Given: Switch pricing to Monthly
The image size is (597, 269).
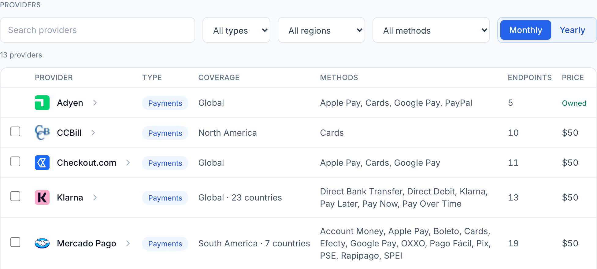Looking at the screenshot, I should [526, 30].
